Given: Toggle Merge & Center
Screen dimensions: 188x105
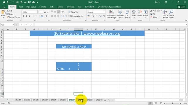Looking at the screenshot, I should point(76,16).
